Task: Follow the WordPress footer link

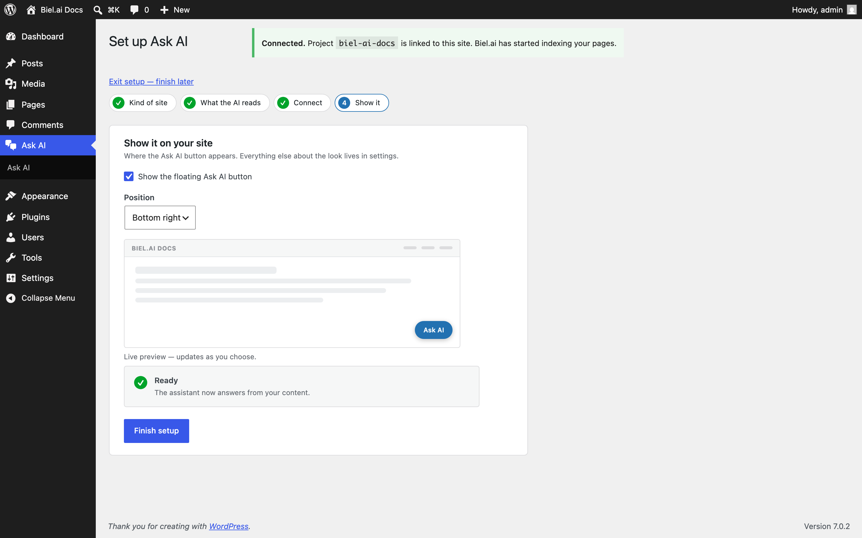Action: point(229,526)
